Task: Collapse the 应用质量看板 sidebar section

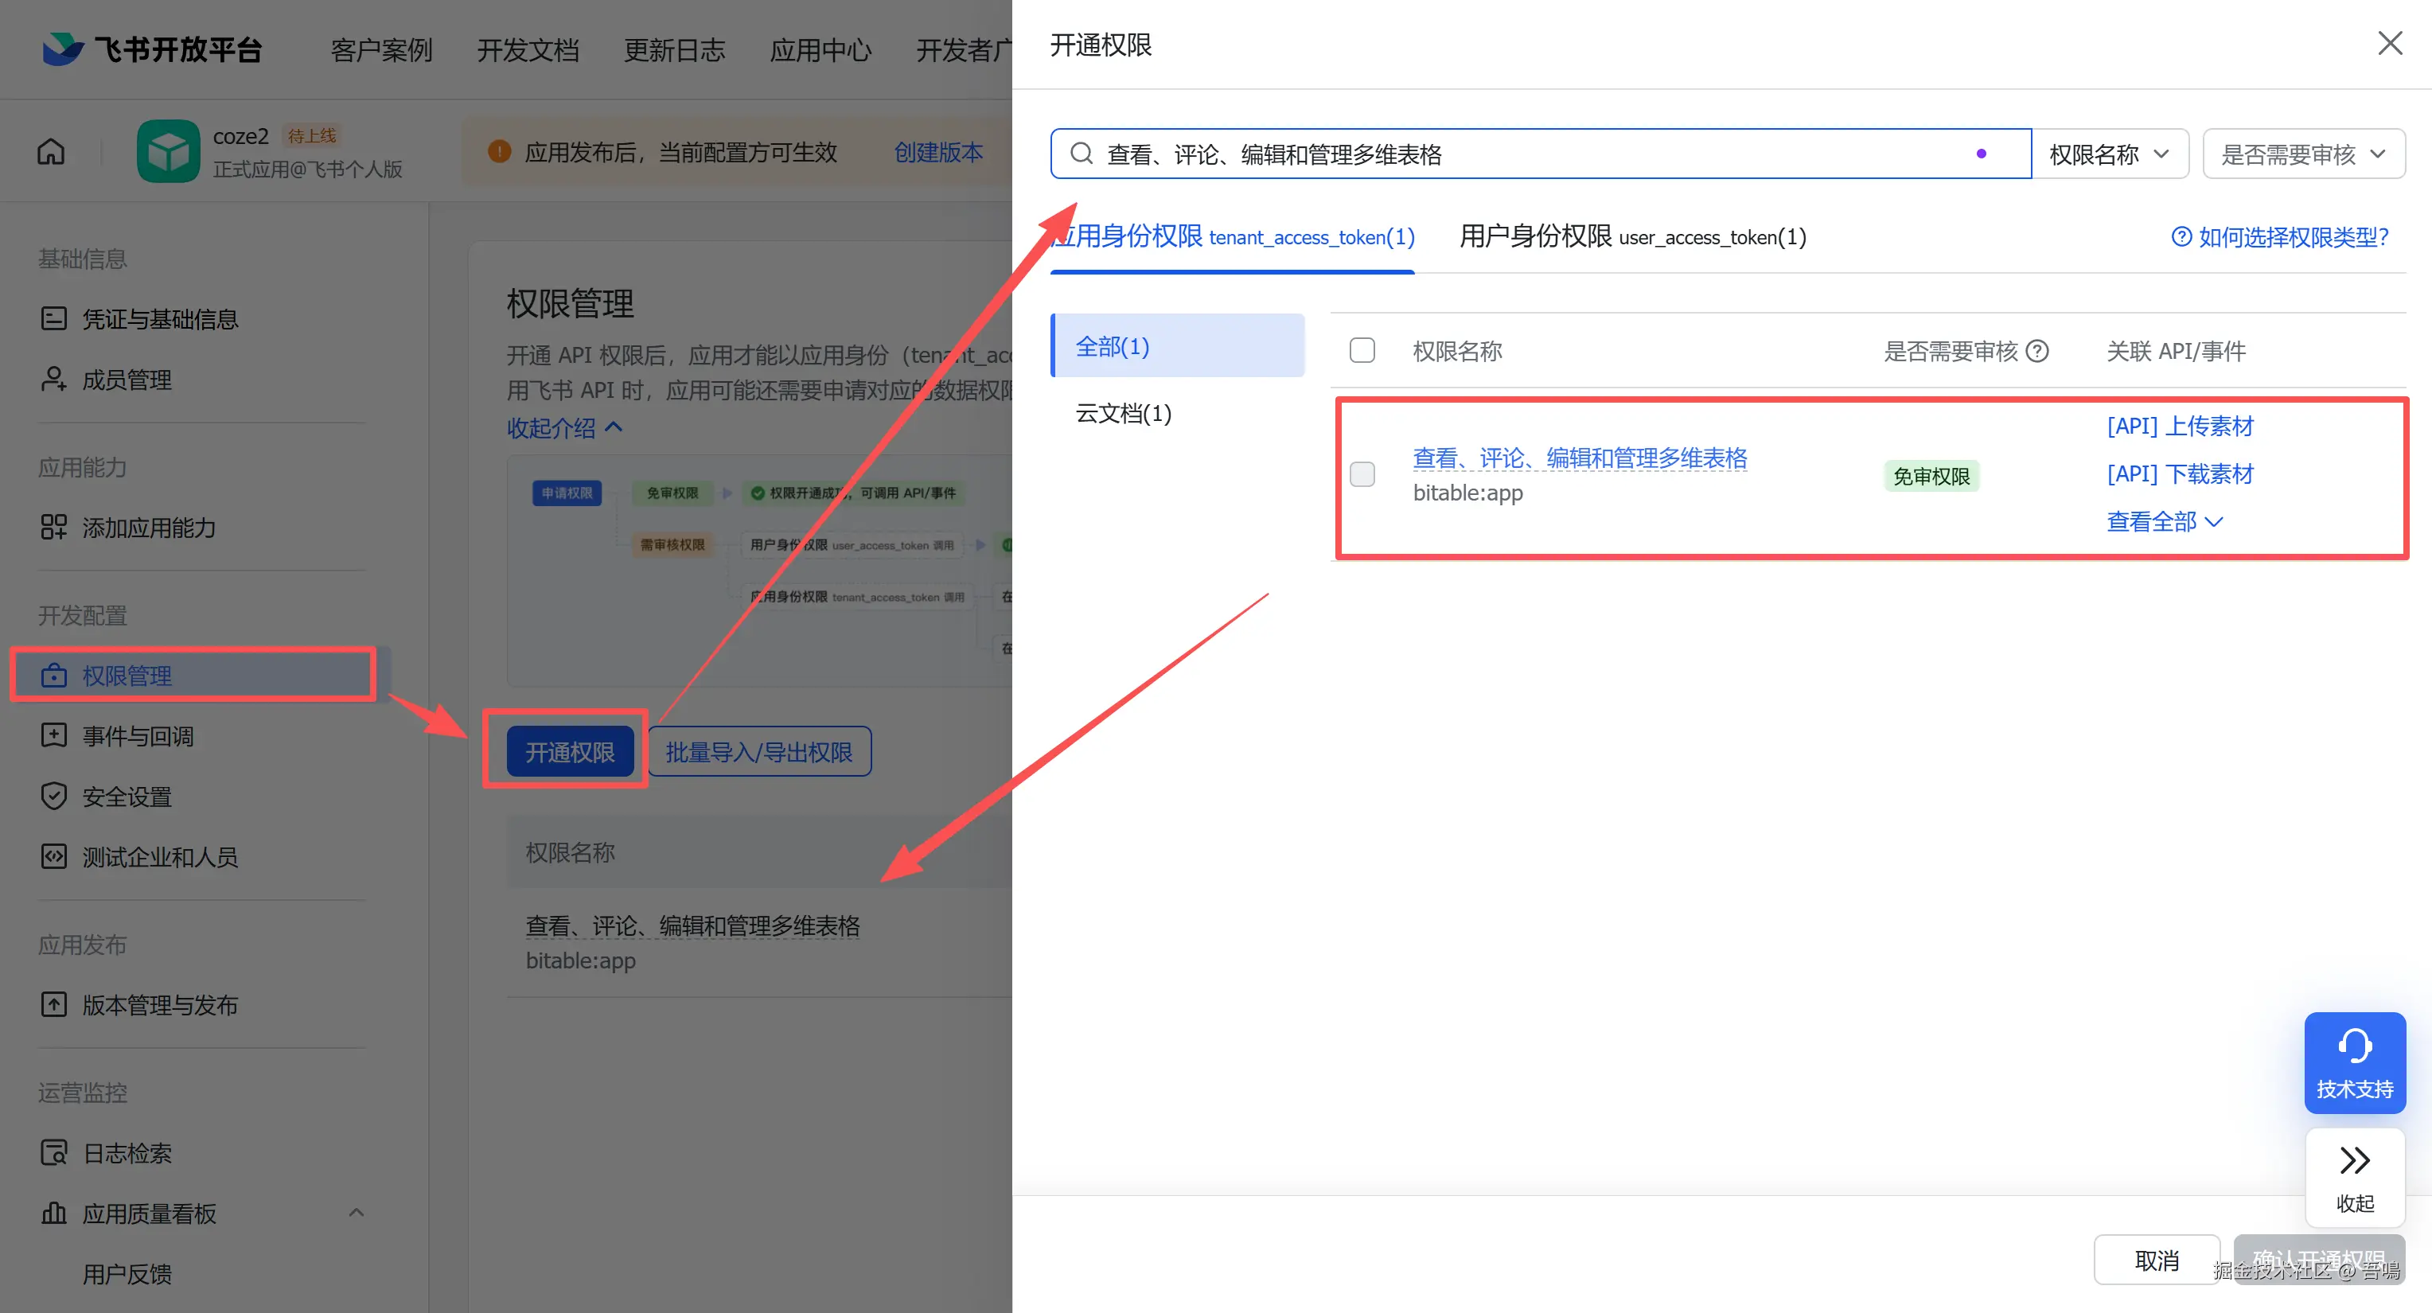Action: tap(356, 1213)
